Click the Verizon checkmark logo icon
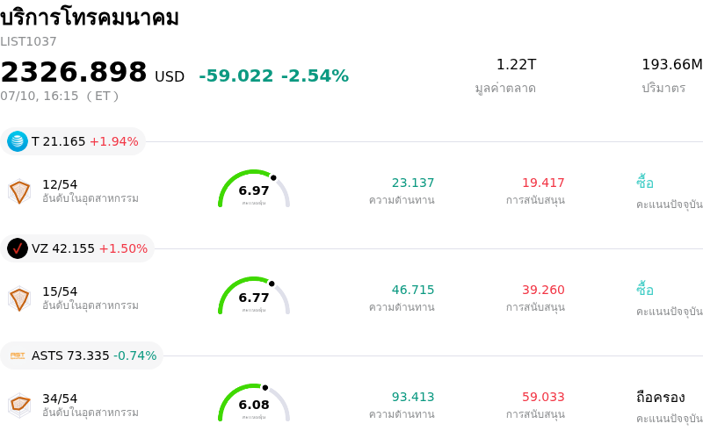Screen dimensions: 703x438 (18, 248)
